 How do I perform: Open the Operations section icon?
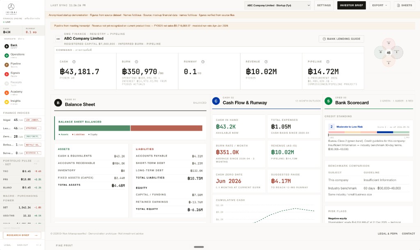[x=7, y=55]
